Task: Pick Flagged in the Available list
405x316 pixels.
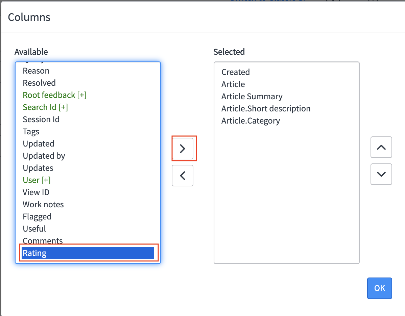Action: click(x=37, y=217)
